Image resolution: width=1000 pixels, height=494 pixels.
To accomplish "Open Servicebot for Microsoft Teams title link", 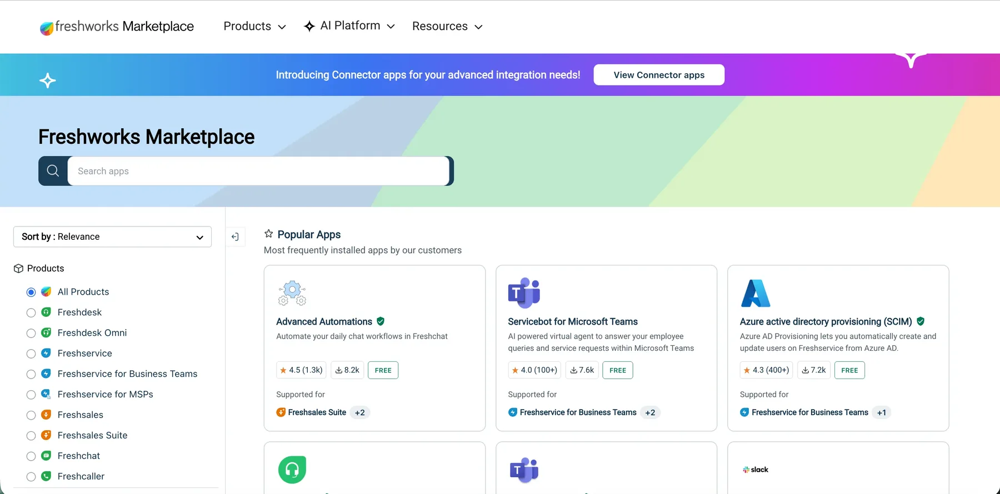I will click(x=573, y=321).
